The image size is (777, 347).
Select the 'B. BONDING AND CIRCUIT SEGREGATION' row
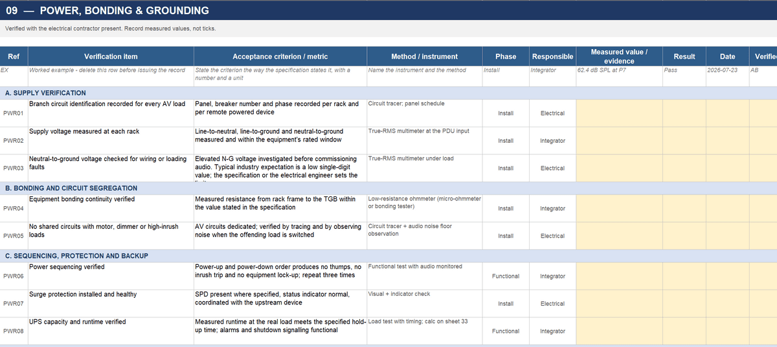[388, 188]
